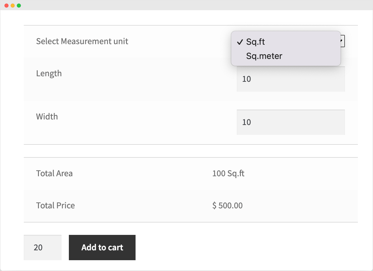Click the Total Price amount $500.00
This screenshot has width=373, height=271.
tap(227, 206)
